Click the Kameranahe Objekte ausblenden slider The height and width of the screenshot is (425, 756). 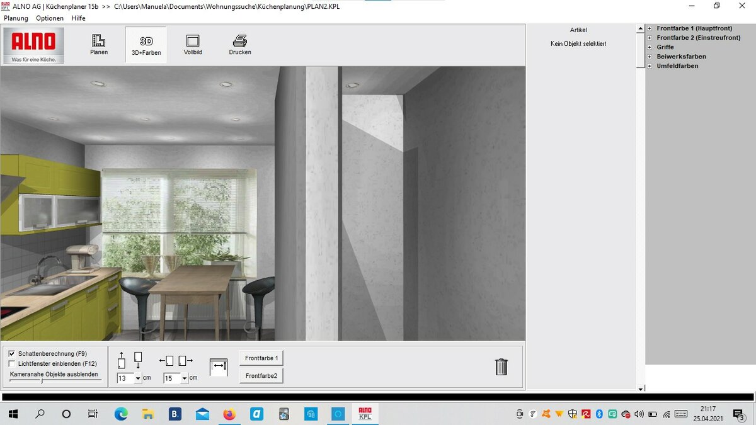tap(42, 381)
